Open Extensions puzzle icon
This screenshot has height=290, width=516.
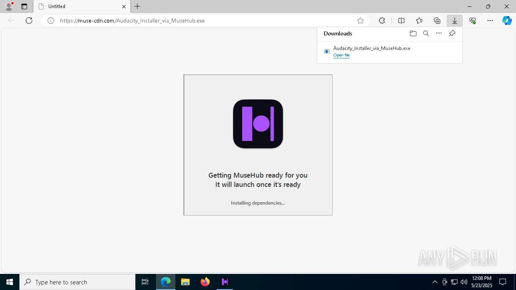[x=382, y=21]
